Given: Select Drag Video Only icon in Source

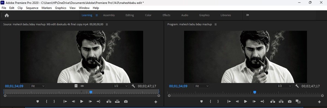Looking at the screenshot, I should point(76,86).
